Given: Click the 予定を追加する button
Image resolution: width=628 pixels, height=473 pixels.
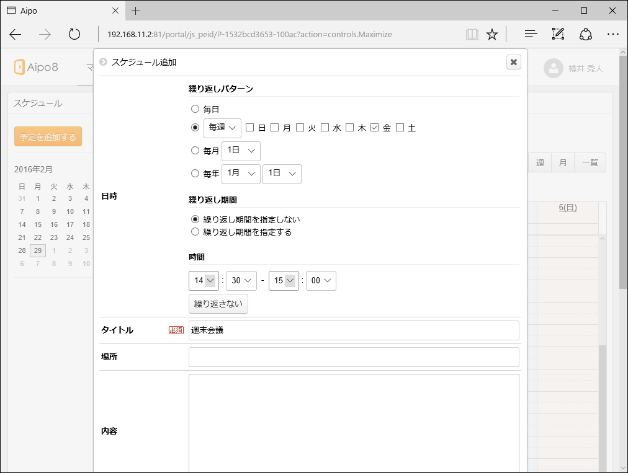Looking at the screenshot, I should tap(48, 136).
